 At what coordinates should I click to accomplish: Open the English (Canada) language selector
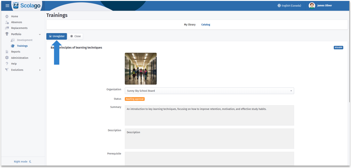289,6
